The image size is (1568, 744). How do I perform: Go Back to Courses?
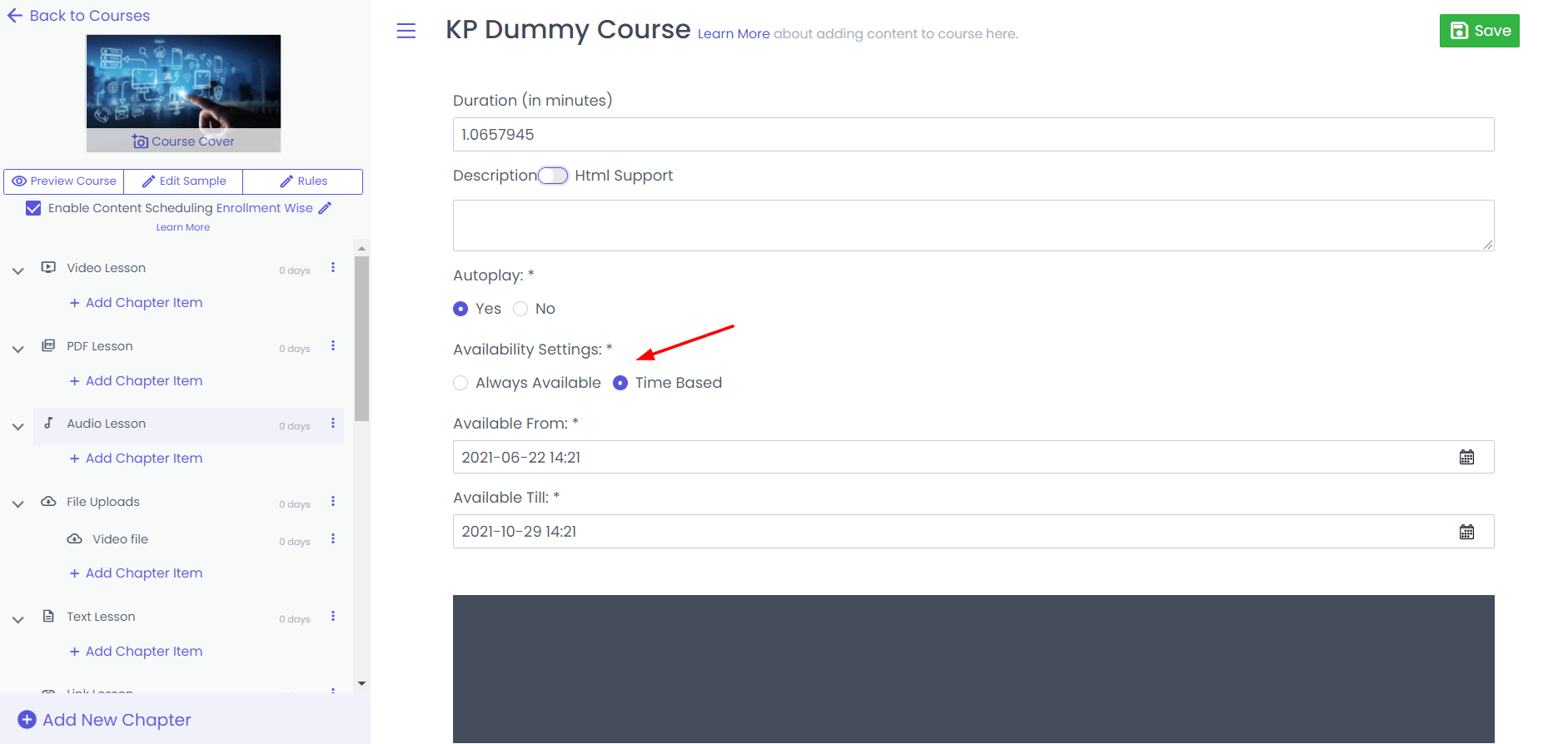(78, 16)
